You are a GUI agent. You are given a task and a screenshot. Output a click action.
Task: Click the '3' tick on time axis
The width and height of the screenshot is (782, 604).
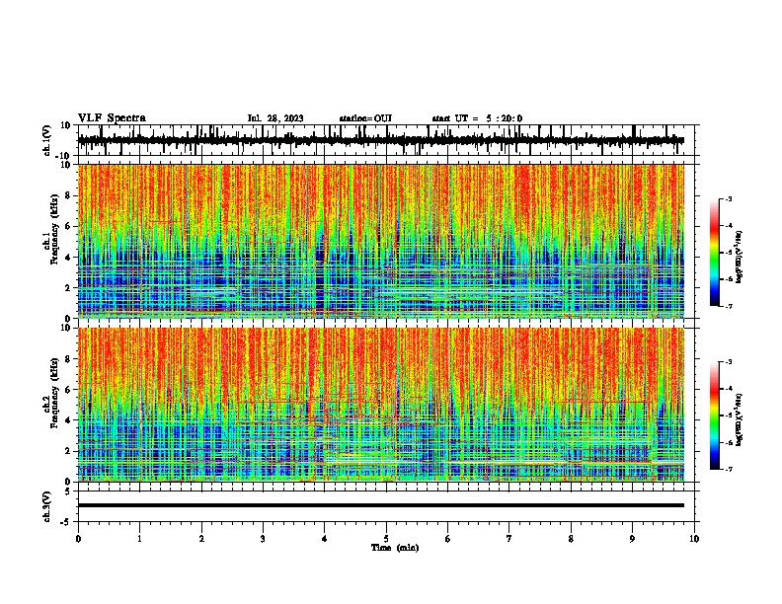tap(263, 539)
